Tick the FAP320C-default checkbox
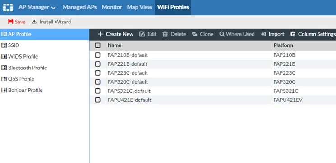This screenshot has width=336, height=163. pos(97,82)
